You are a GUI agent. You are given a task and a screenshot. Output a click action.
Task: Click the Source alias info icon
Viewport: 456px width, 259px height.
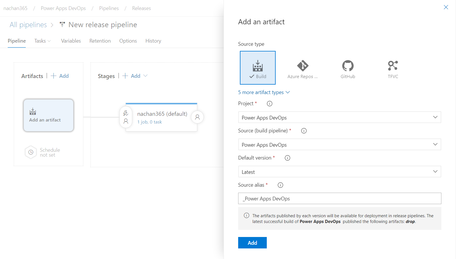tap(280, 185)
